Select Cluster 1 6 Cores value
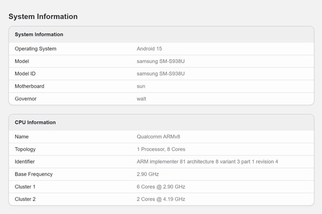322x214 pixels. click(x=161, y=186)
